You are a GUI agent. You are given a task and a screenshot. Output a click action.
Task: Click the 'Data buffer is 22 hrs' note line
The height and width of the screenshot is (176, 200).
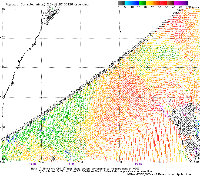tap(95, 171)
